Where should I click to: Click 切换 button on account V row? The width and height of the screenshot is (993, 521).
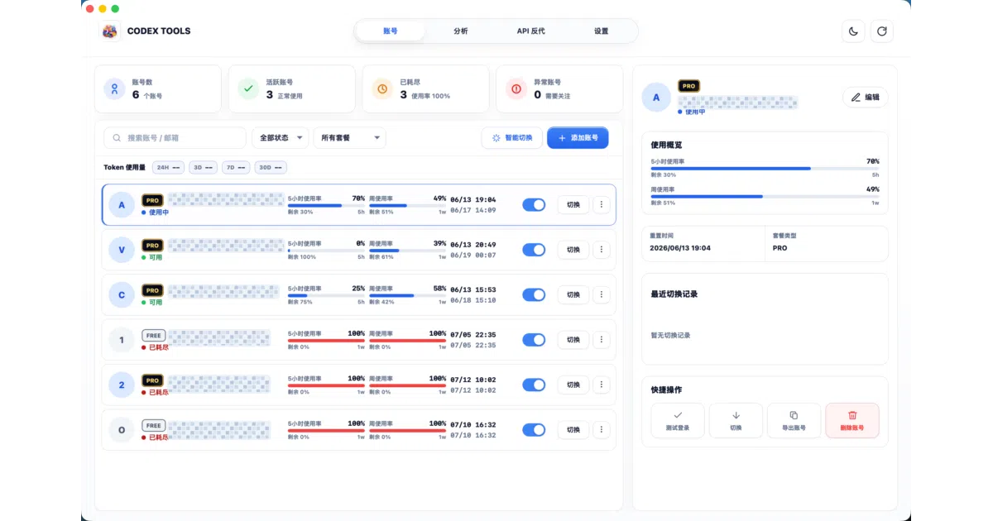[x=573, y=250]
